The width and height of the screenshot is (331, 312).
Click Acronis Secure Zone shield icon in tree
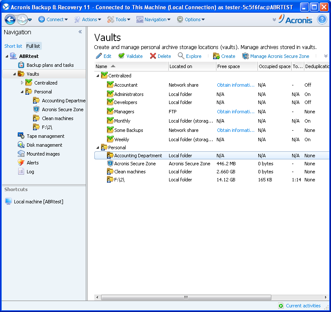coord(36,109)
